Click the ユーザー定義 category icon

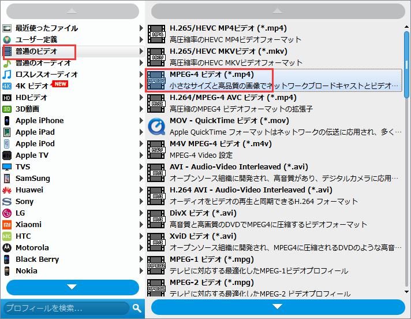tap(7, 40)
